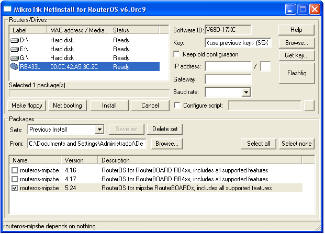Click the installation progress bar

point(89,93)
